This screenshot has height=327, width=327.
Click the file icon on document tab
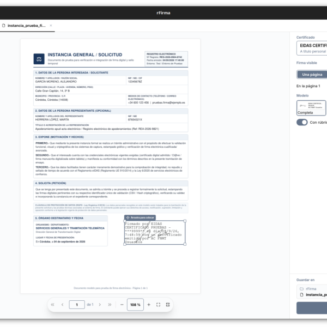(4, 26)
